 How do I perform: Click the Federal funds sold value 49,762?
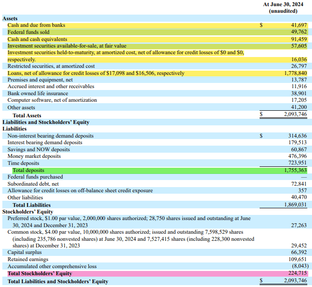(x=296, y=32)
